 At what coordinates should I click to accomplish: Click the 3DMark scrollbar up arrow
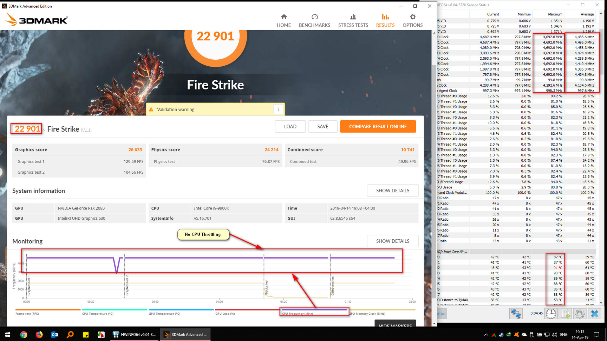[x=434, y=33]
